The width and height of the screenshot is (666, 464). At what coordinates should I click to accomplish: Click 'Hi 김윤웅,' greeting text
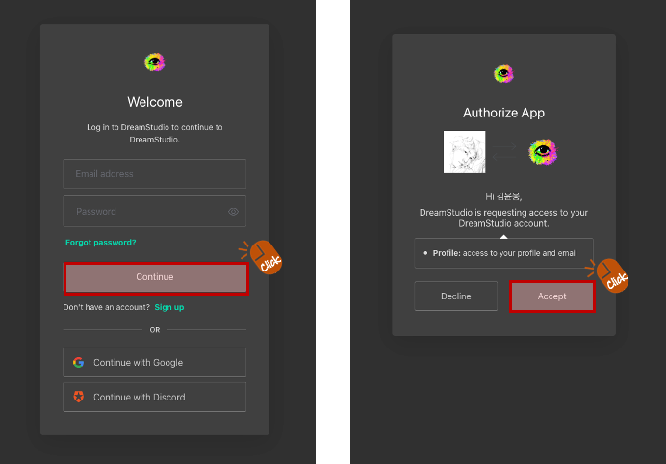tap(503, 196)
